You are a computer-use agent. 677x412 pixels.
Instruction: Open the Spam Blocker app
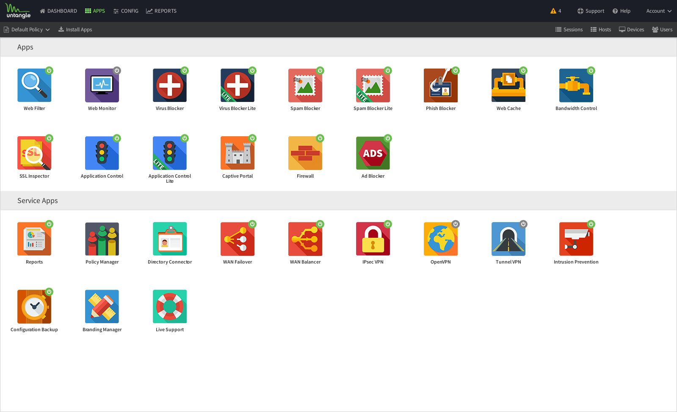[x=305, y=85]
